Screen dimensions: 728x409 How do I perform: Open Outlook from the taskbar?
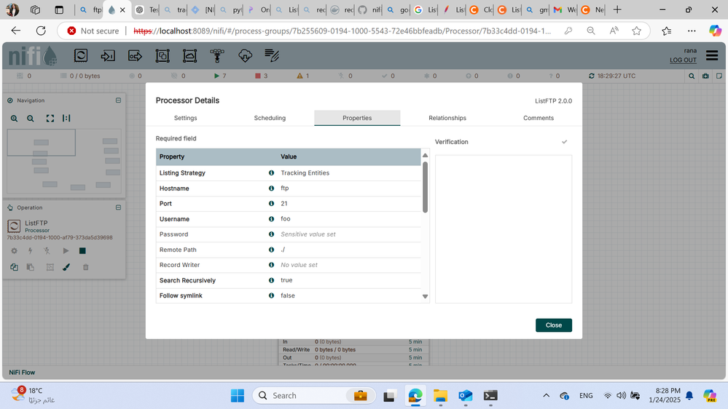[x=465, y=396]
